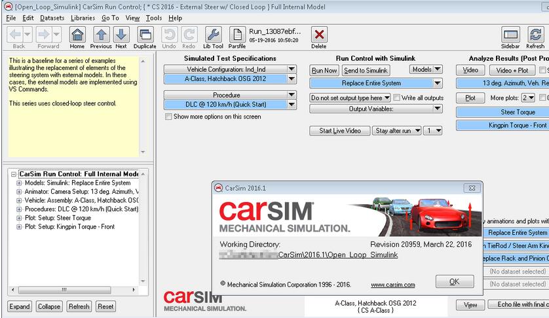
Task: Open the Previous dataset up-arrow icon
Action: pyautogui.click(x=101, y=35)
